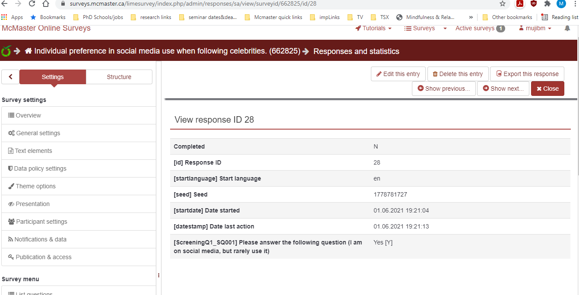Bookmark page with the star icon
Image resolution: width=579 pixels, height=295 pixels.
click(x=502, y=4)
